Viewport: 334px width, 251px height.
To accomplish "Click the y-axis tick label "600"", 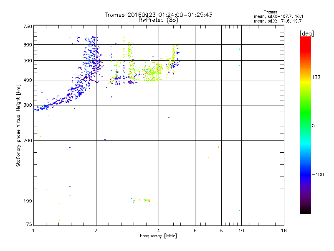I will point(28,45).
